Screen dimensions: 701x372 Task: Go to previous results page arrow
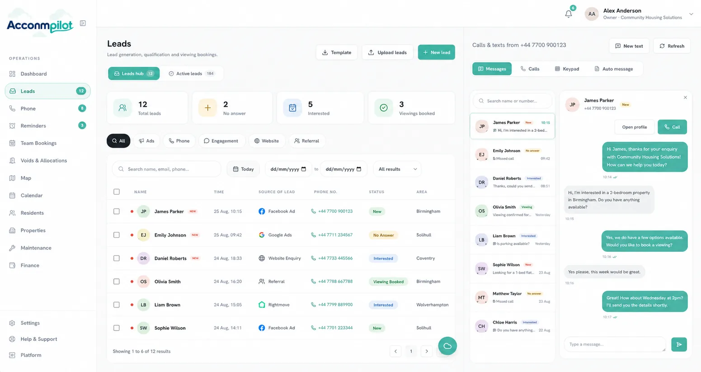coord(395,351)
